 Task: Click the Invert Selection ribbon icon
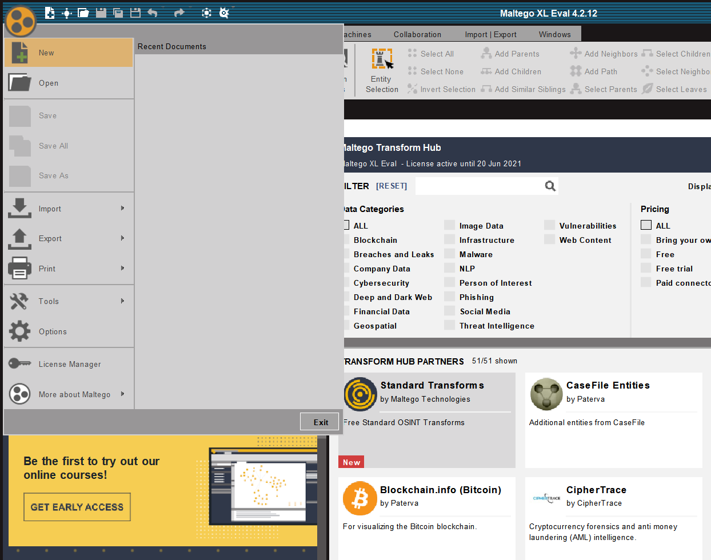412,89
